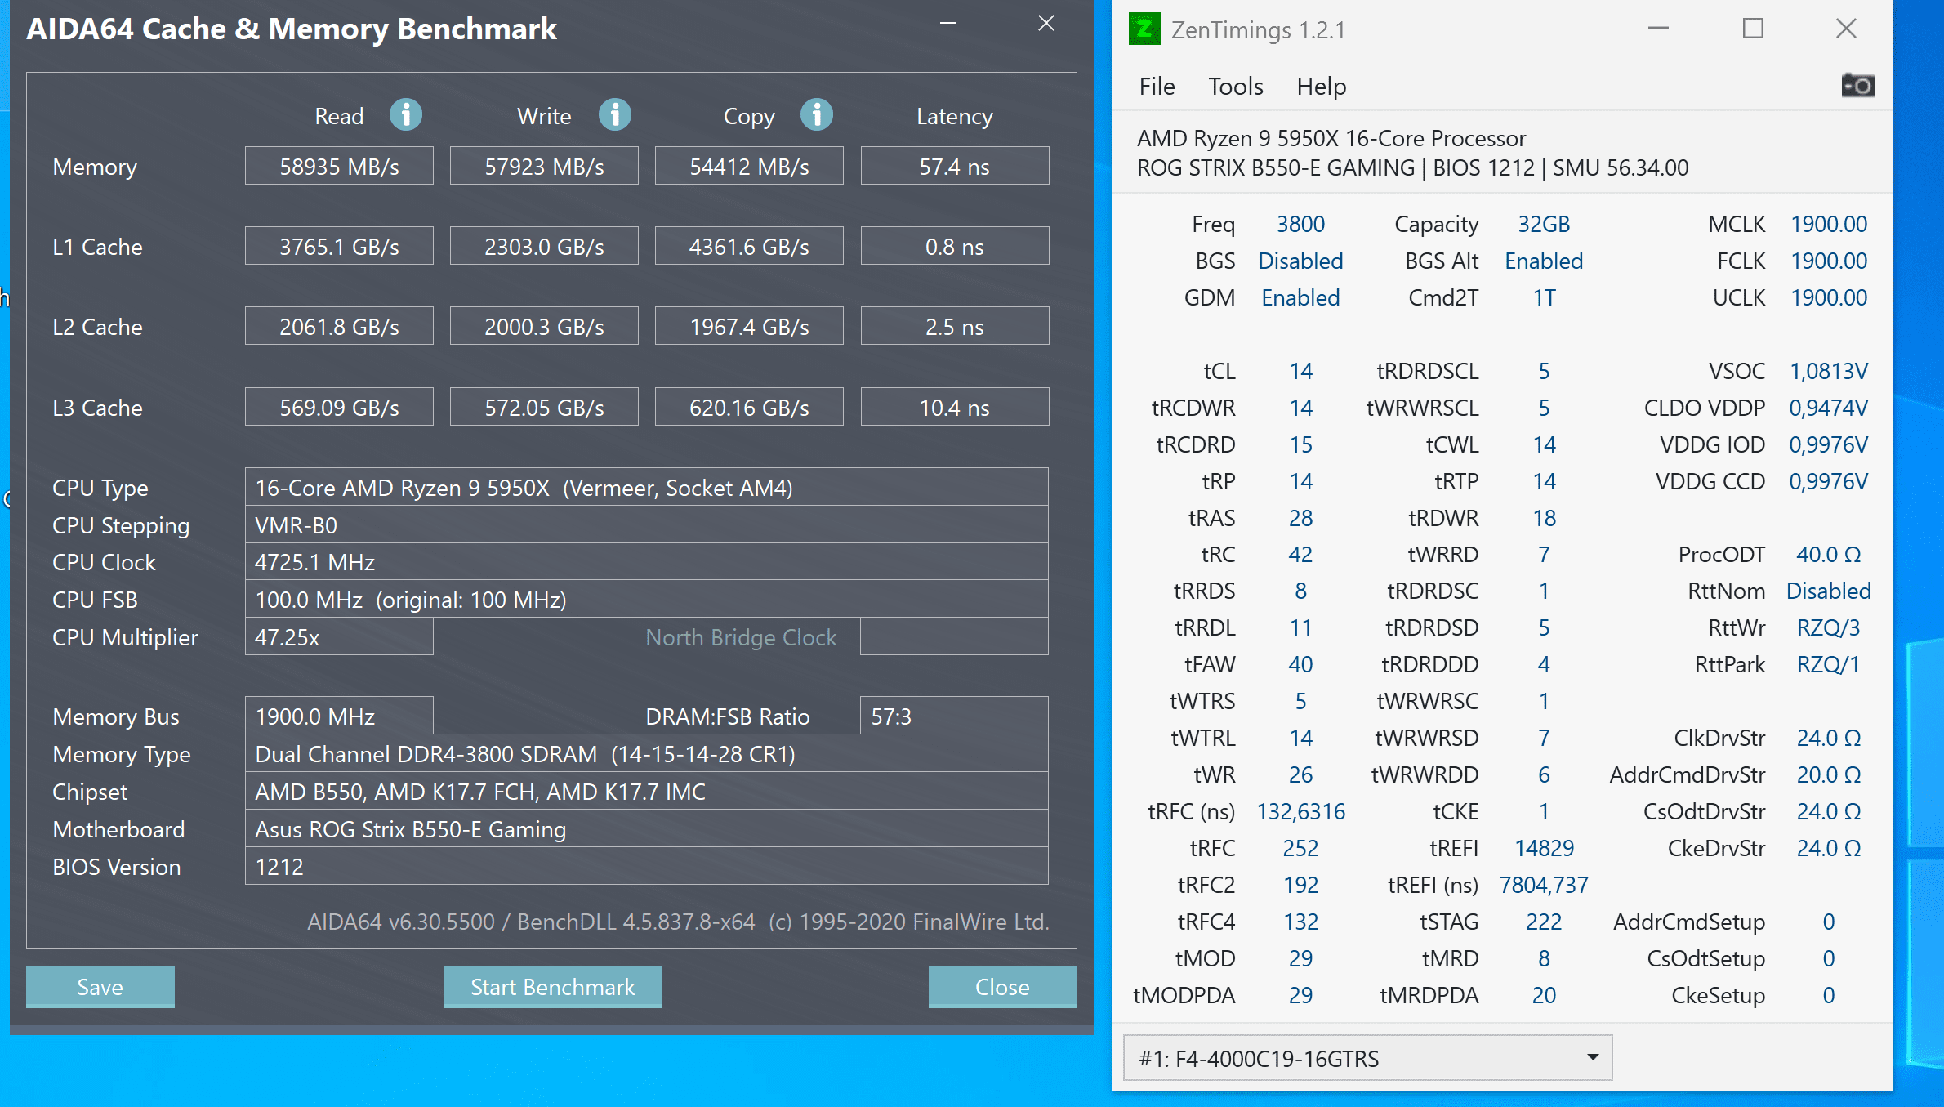Click BGS Disabled value
The height and width of the screenshot is (1107, 1944).
click(1300, 261)
